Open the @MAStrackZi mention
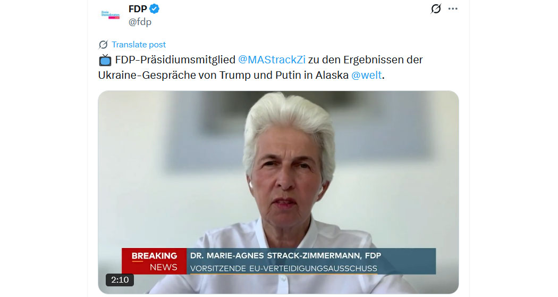Viewport: 558px width, 297px height. [x=272, y=60]
